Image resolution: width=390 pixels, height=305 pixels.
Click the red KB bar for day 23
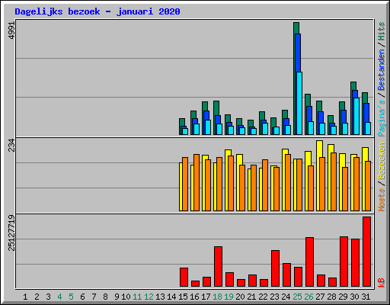click(x=275, y=268)
